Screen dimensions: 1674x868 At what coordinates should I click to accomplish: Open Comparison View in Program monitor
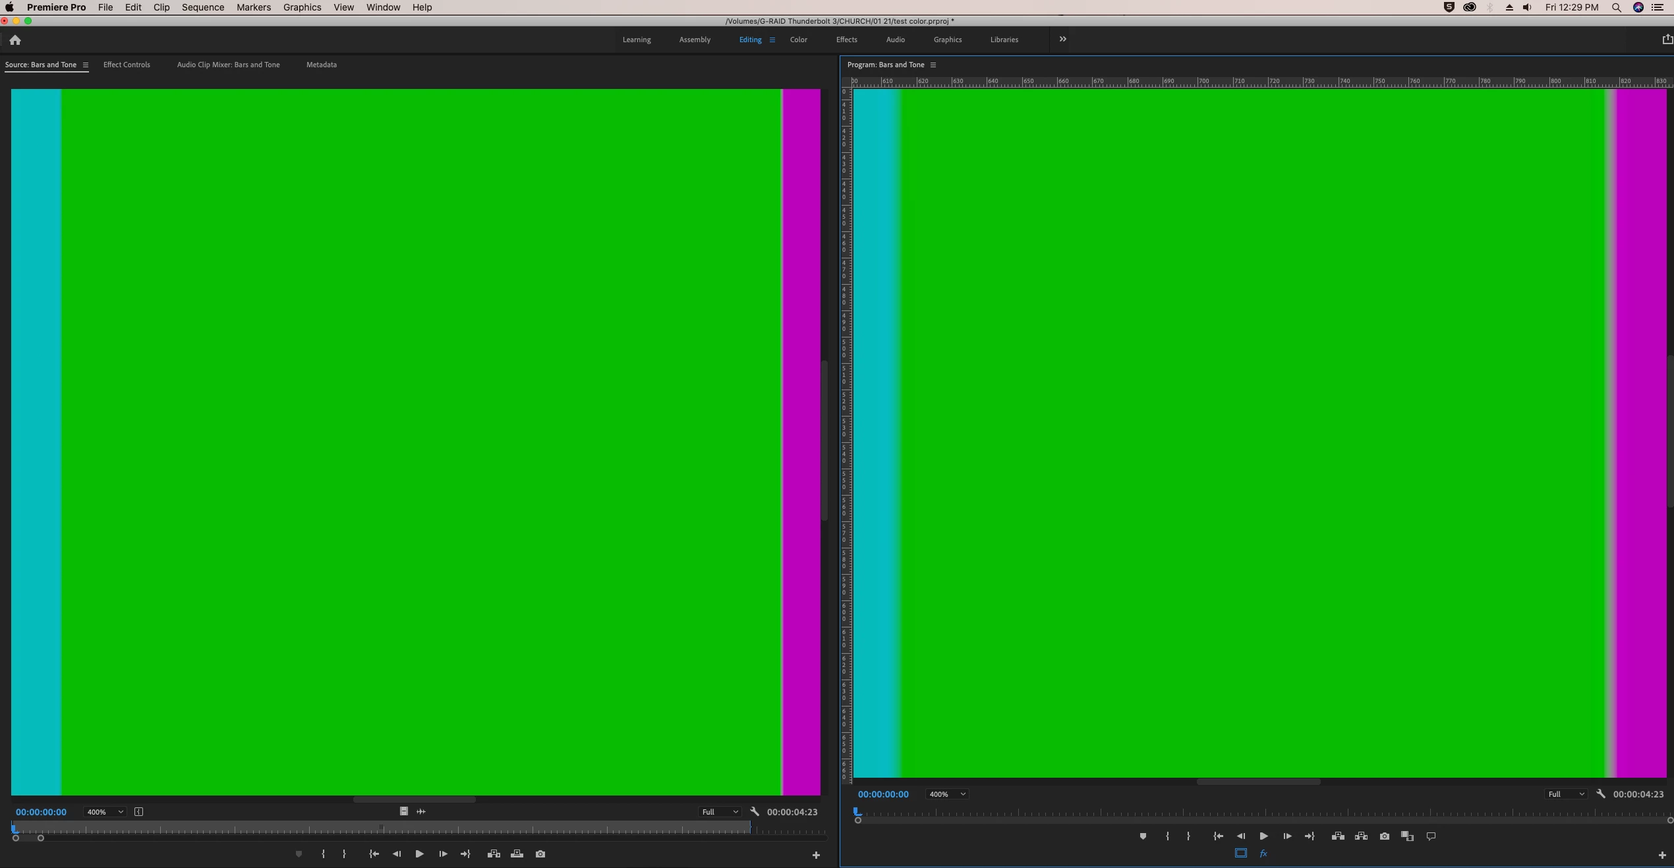[x=1407, y=836]
